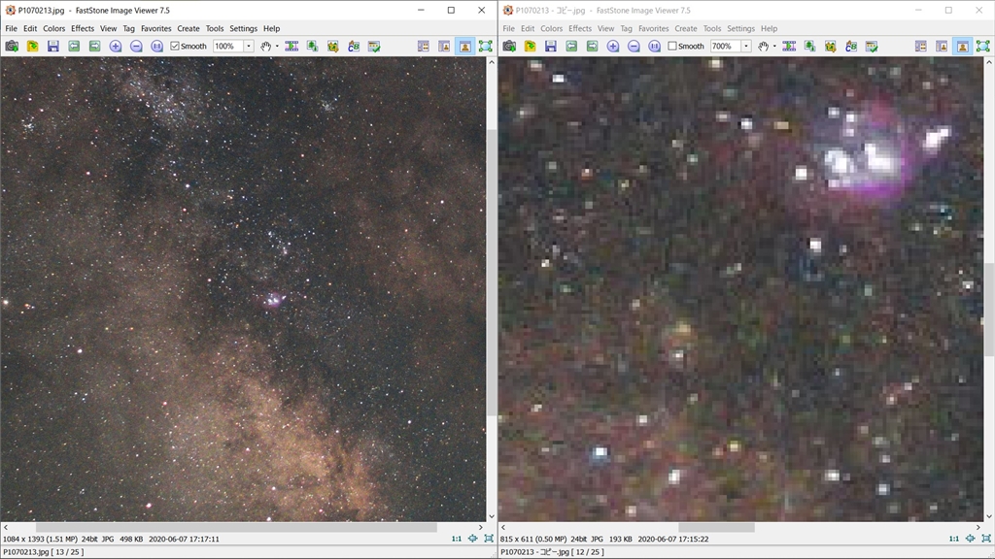Screen dimensions: 995x559
Task: Enable Smooth checkbox in right viewer
Action: coord(672,46)
